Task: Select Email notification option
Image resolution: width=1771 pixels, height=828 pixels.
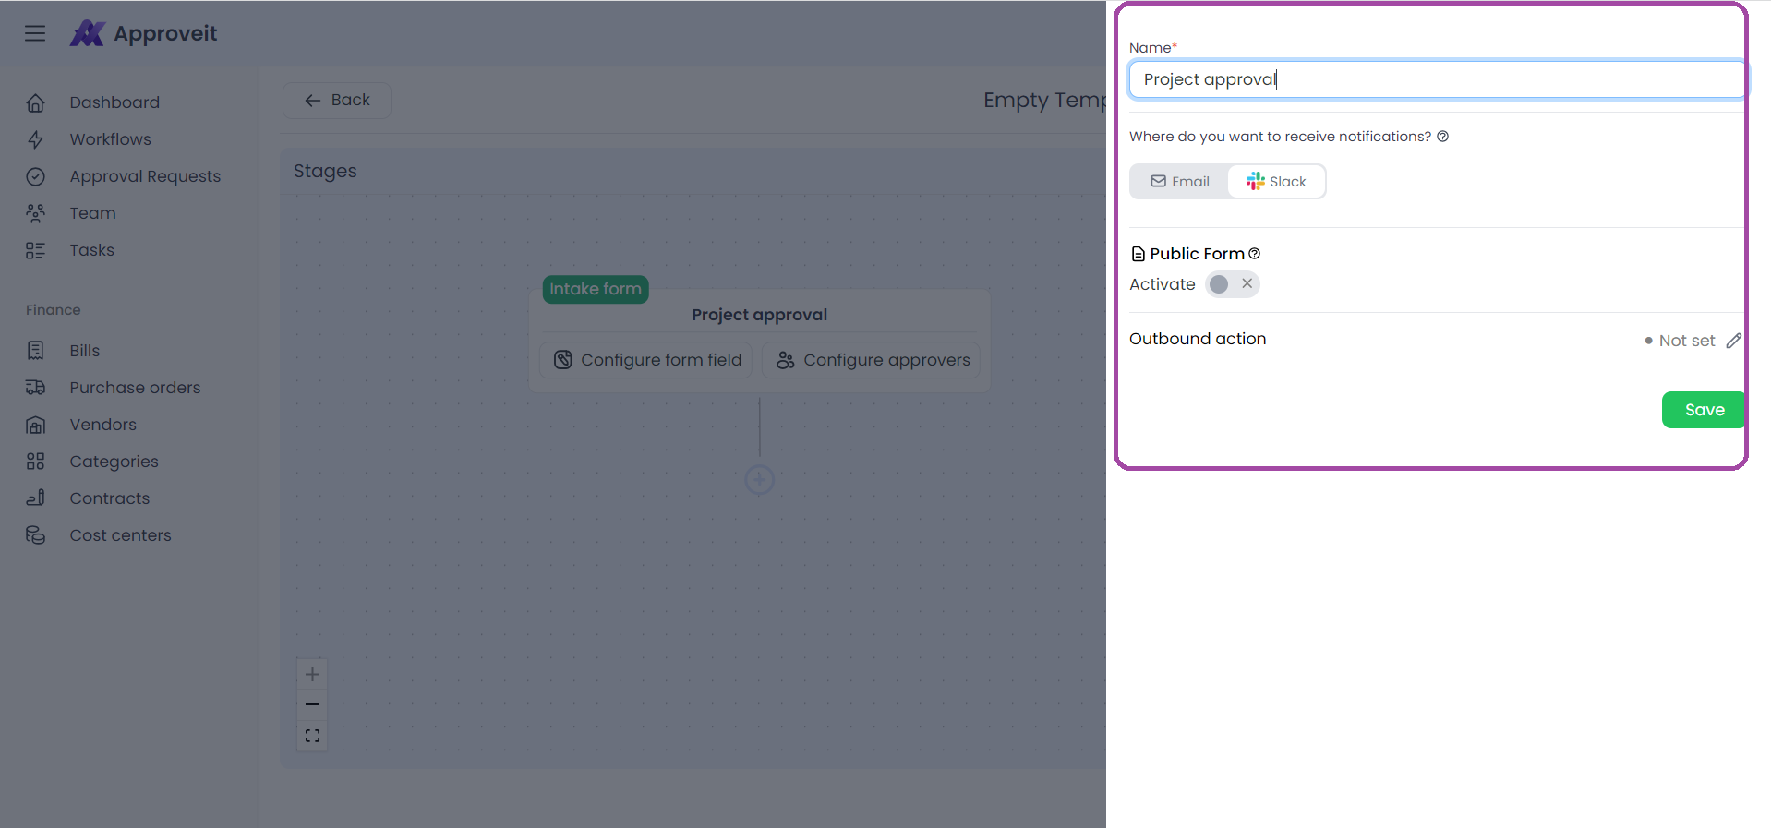Action: click(x=1180, y=182)
